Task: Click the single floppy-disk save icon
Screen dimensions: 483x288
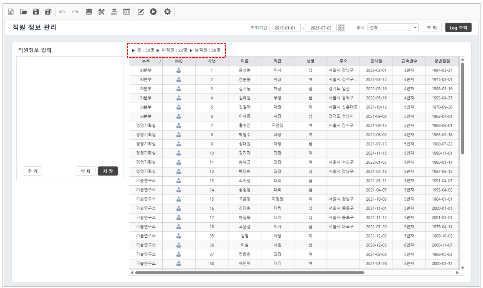Action: 36,12
